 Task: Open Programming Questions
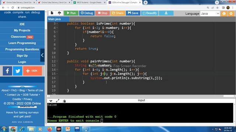[x=22, y=49]
